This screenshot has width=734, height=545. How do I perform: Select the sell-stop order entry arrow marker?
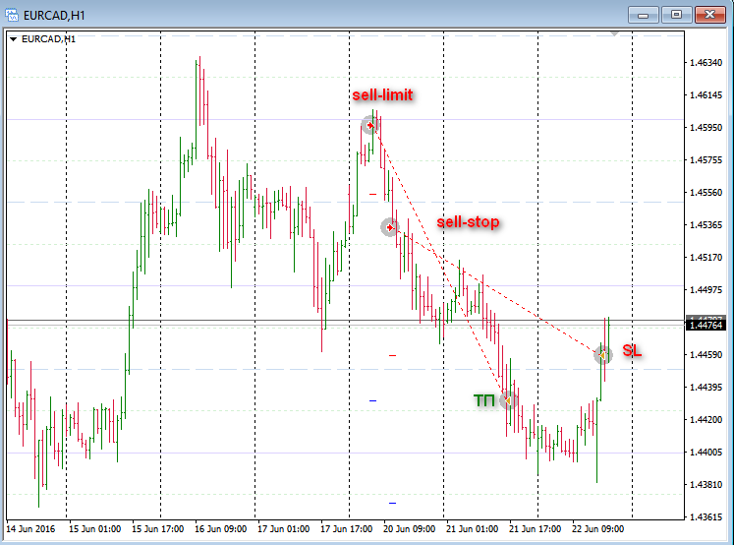click(x=389, y=227)
